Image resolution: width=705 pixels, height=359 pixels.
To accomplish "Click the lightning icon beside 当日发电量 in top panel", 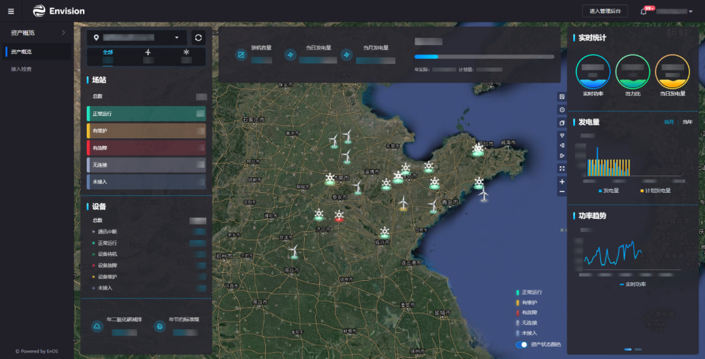I will tap(290, 55).
